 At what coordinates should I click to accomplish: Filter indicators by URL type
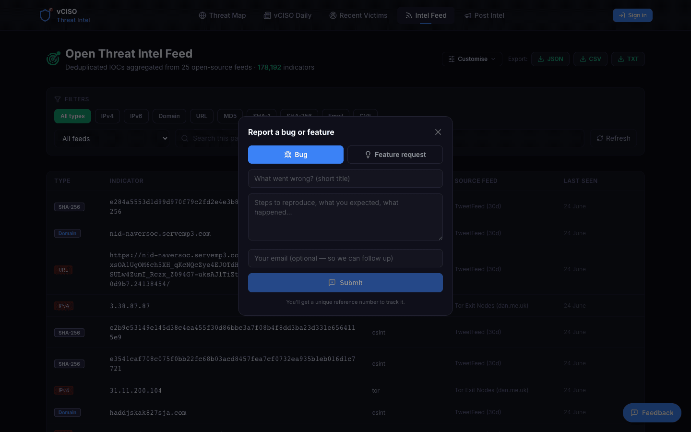[202, 116]
